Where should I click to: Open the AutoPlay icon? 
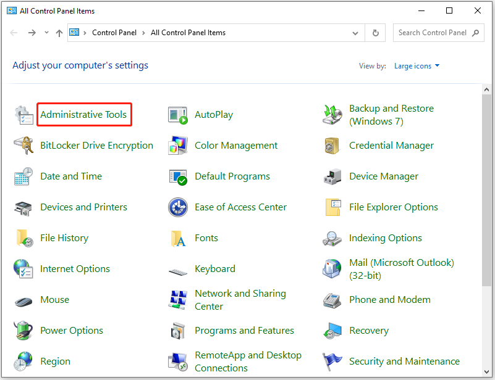178,115
